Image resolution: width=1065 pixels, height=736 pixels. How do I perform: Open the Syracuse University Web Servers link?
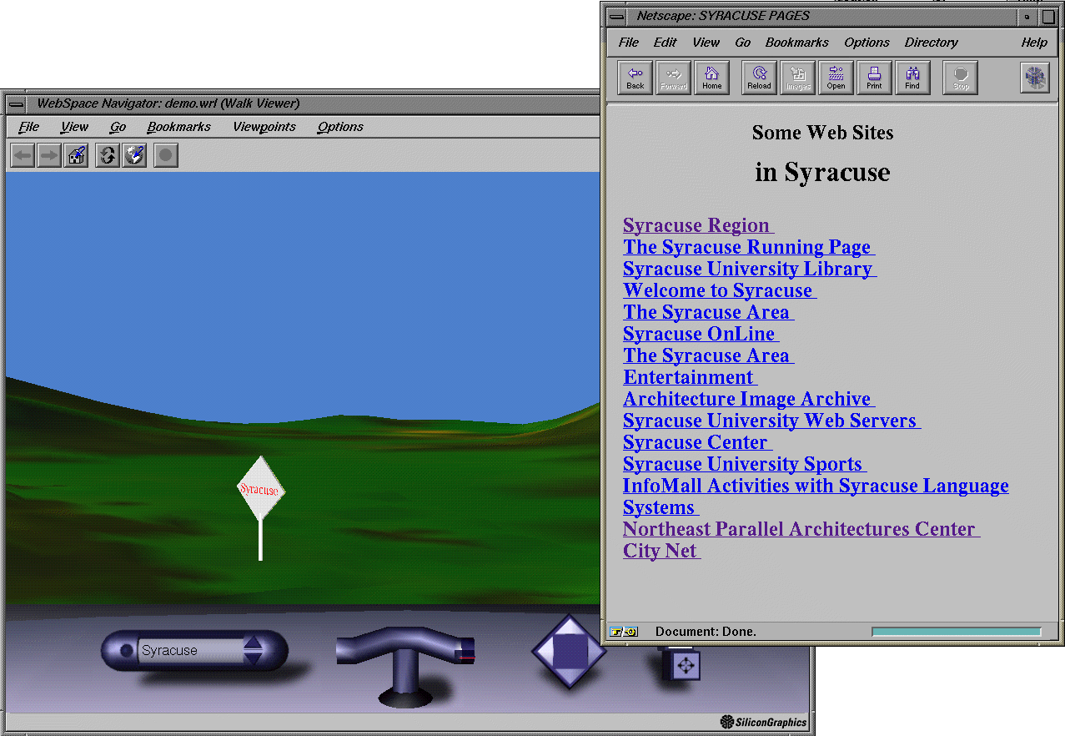point(772,421)
